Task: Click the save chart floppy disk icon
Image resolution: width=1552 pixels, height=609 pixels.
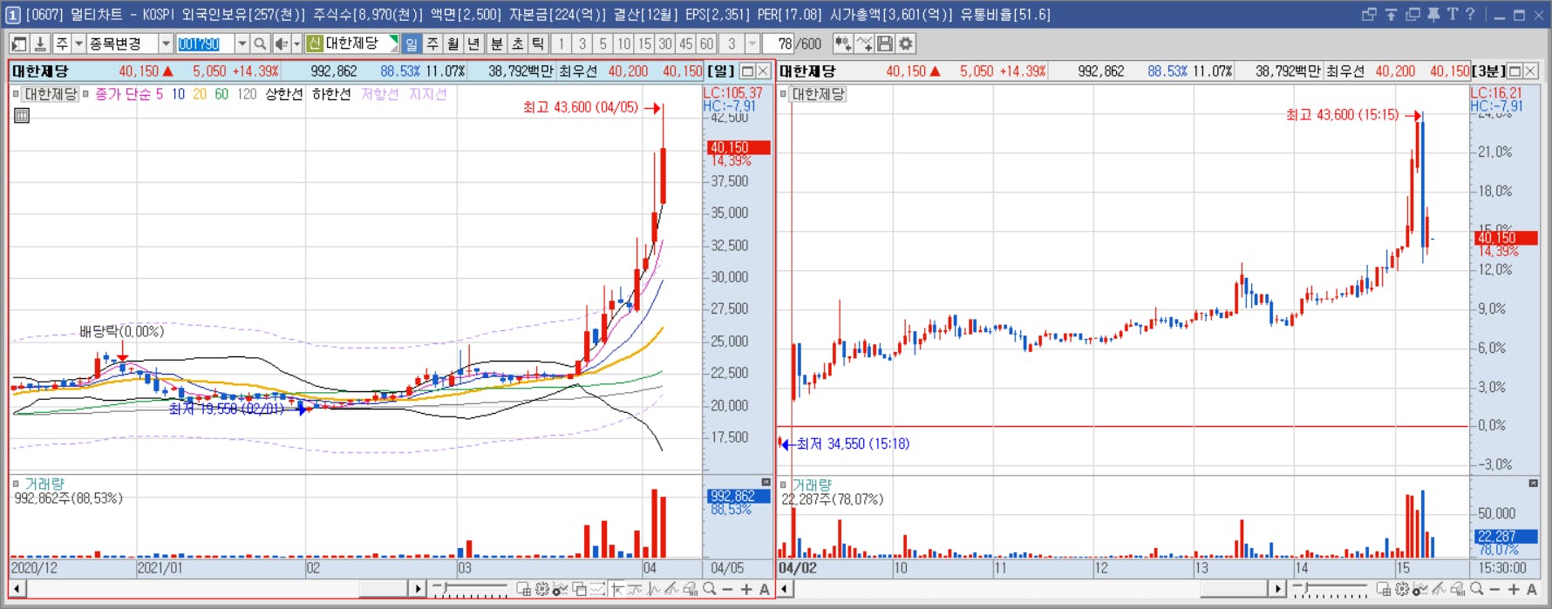Action: (x=885, y=44)
